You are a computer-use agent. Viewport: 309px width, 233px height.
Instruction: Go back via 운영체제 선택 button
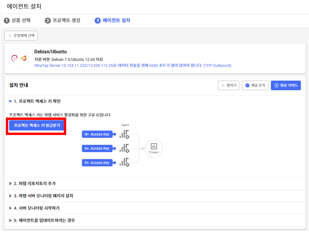pyautogui.click(x=21, y=36)
